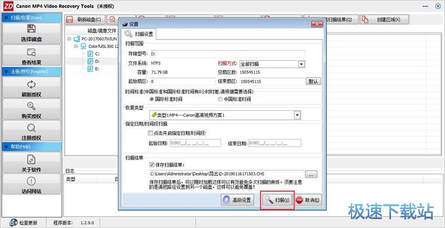Collapse the ColorfulSL300 tree node
Screen dimensions: 445x228
76,46
